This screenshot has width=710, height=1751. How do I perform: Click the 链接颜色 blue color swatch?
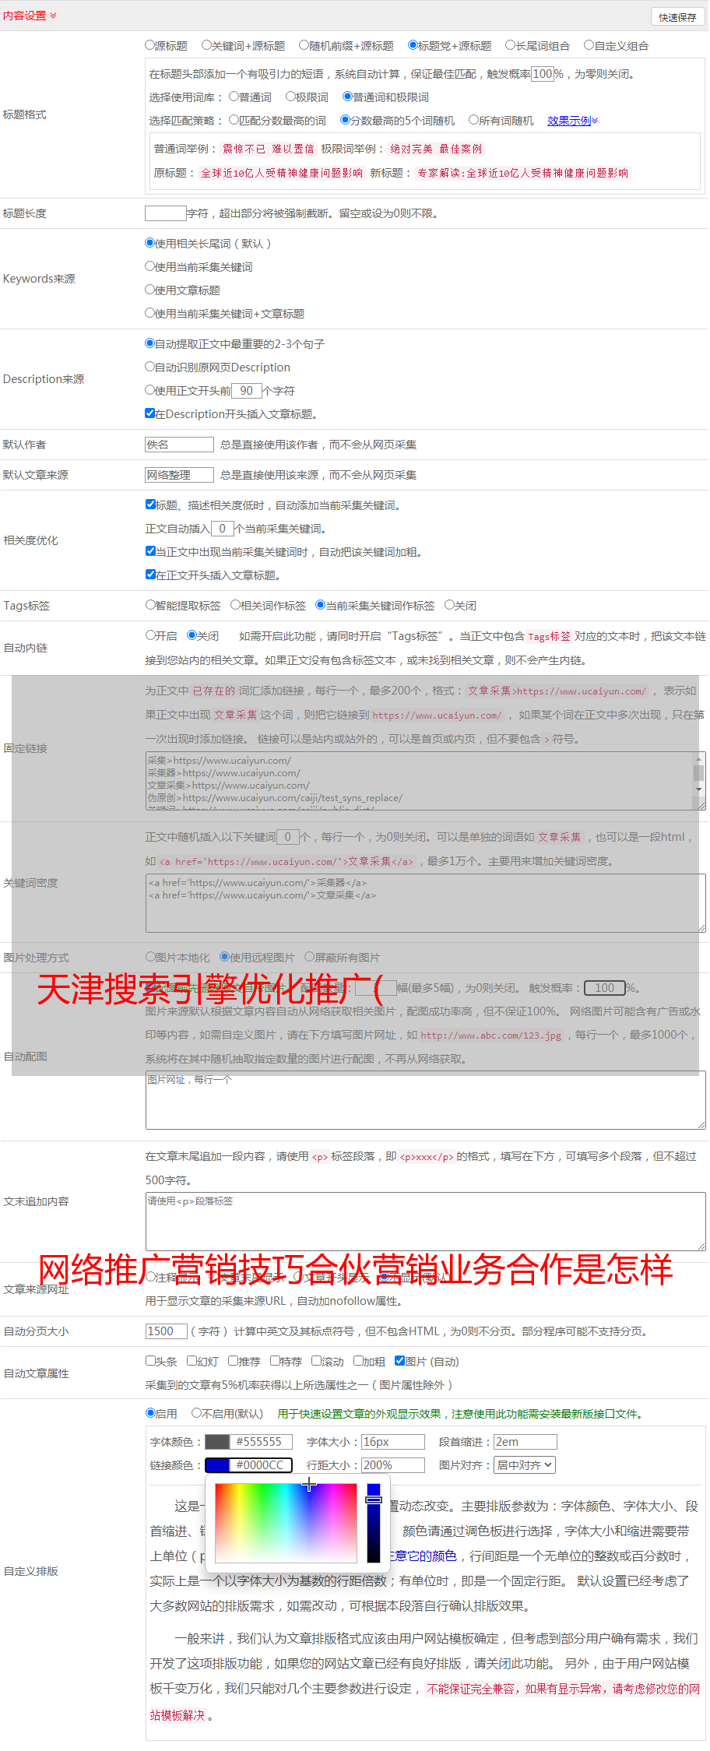click(217, 1465)
